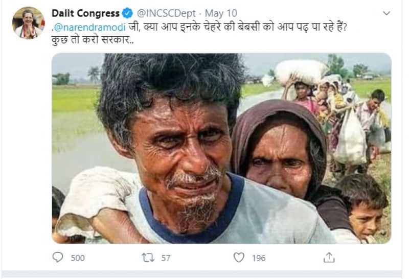Click the share upload icon
The height and width of the screenshot is (279, 409).
pyautogui.click(x=329, y=258)
